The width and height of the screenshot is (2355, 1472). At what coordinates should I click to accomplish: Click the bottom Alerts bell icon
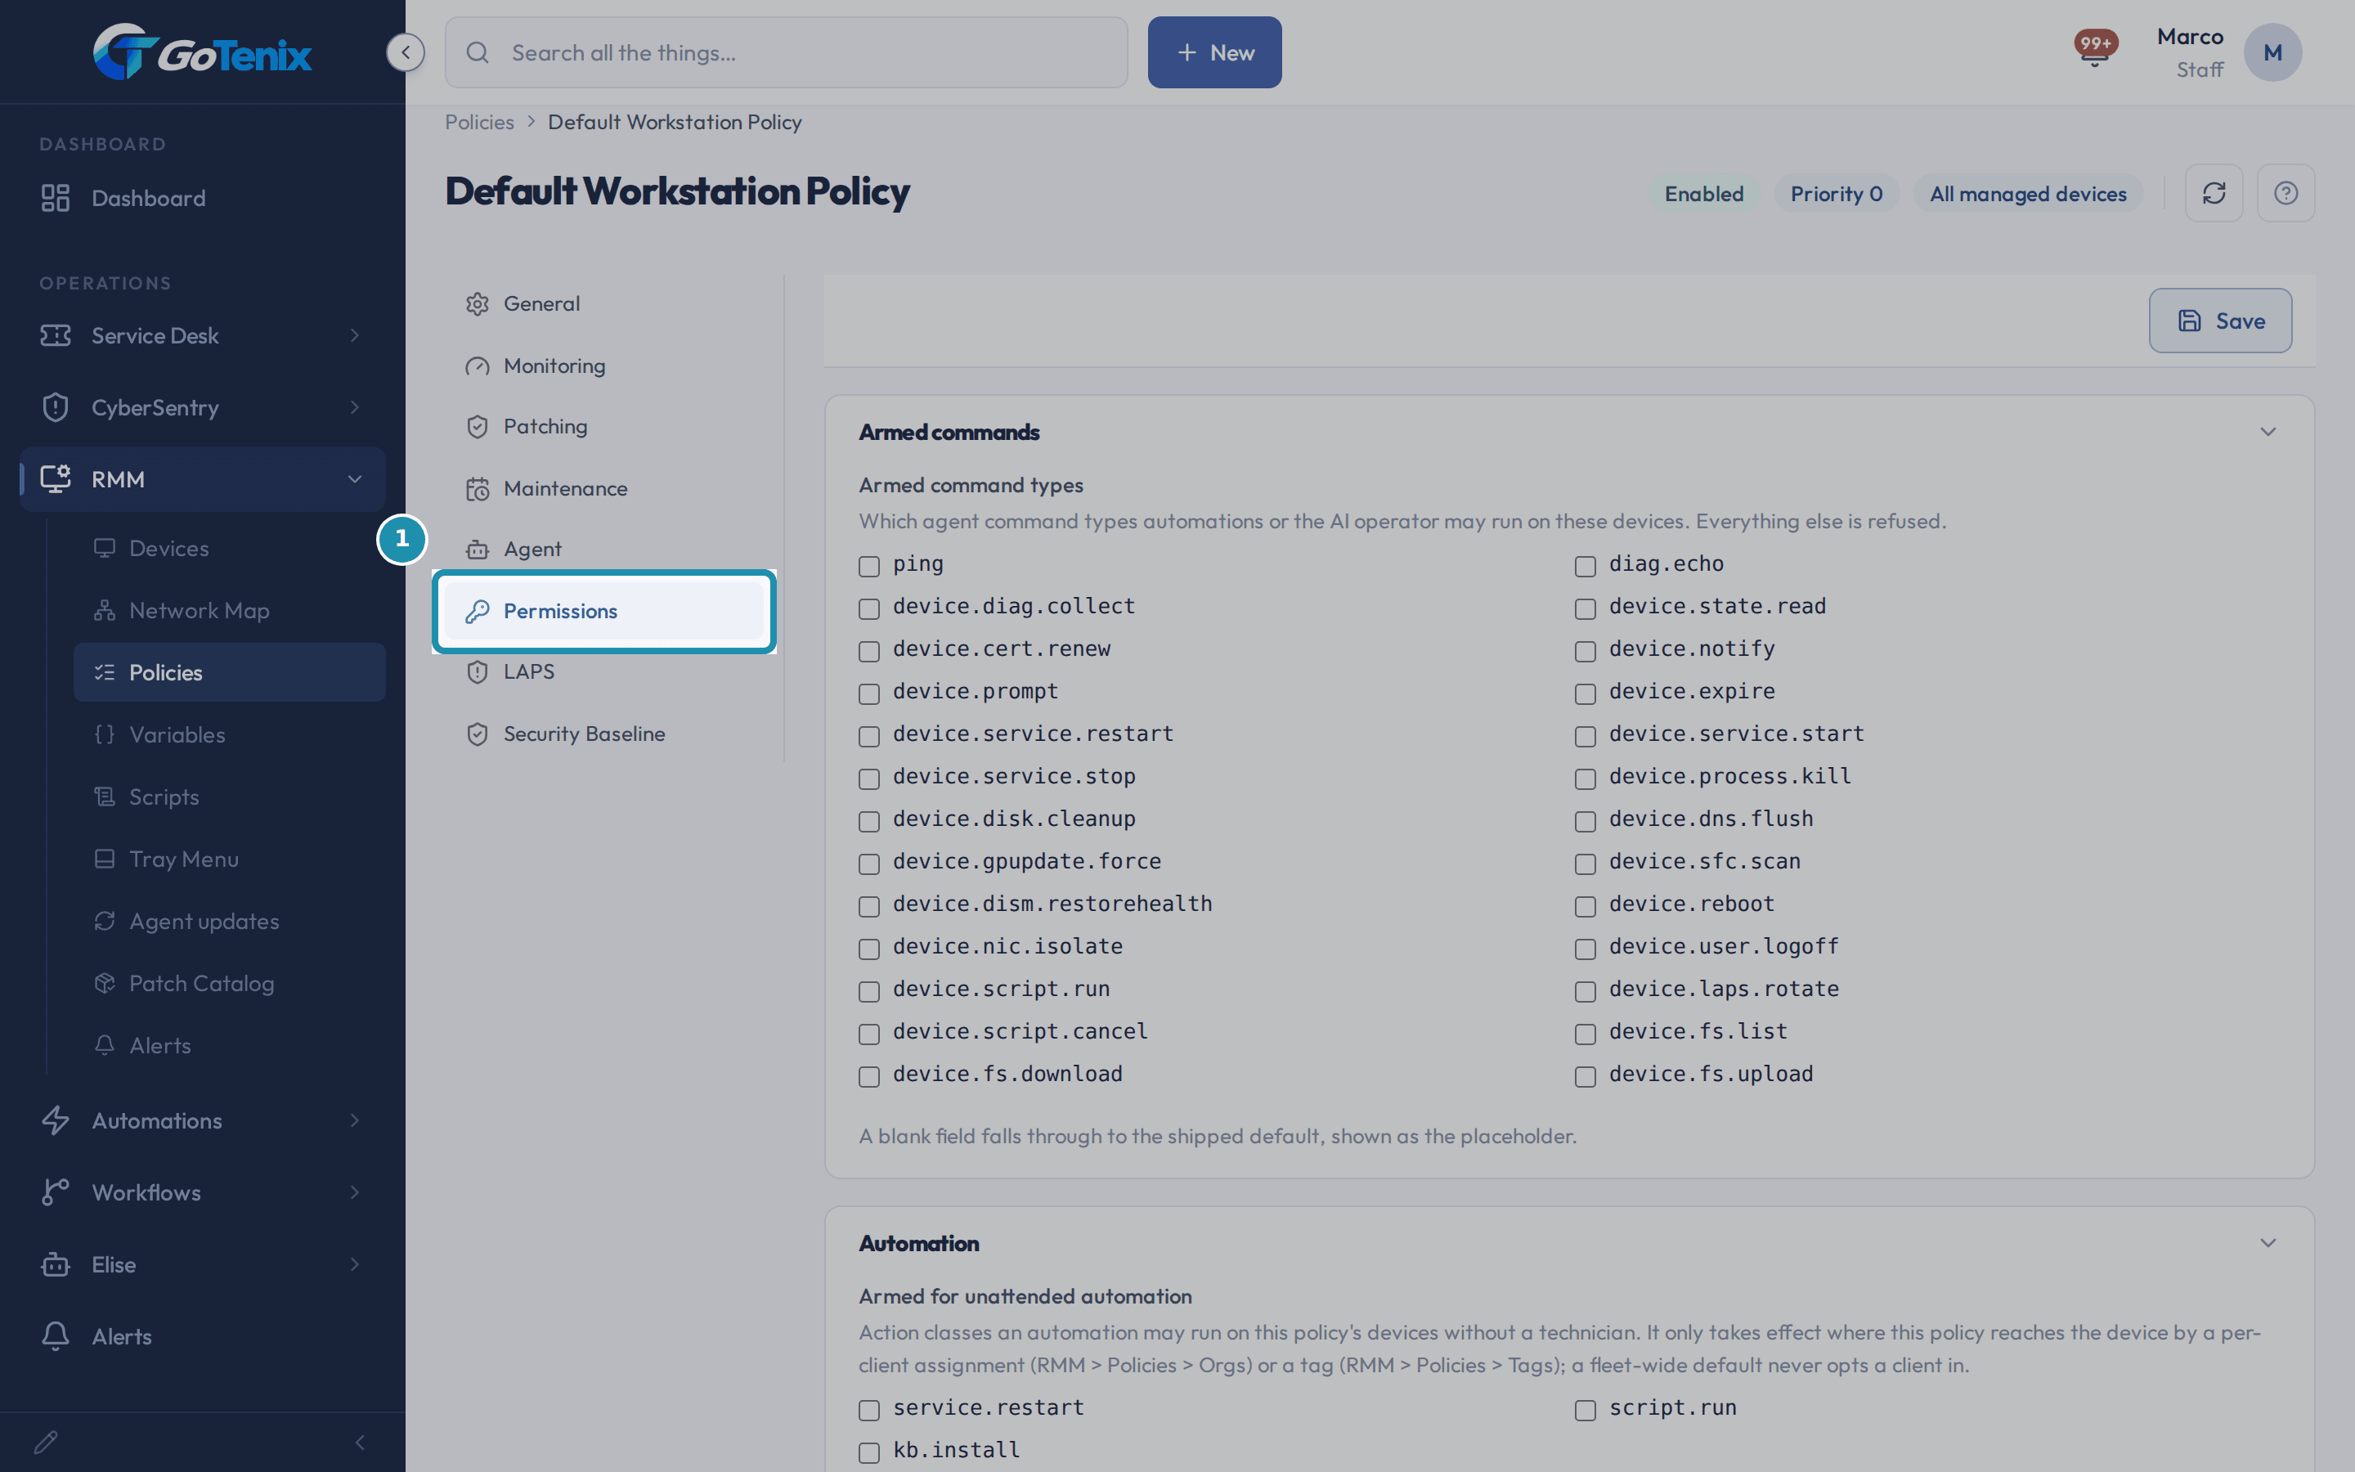point(56,1337)
